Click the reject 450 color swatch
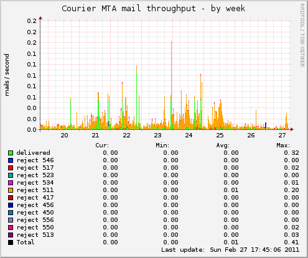The height and width of the screenshot is (258, 308). point(11,213)
